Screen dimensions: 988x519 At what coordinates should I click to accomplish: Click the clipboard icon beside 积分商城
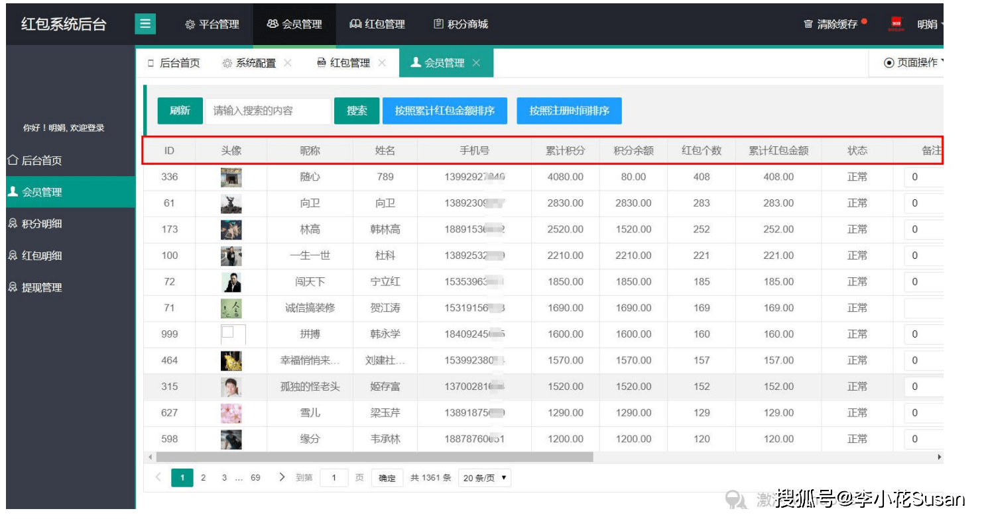point(438,24)
